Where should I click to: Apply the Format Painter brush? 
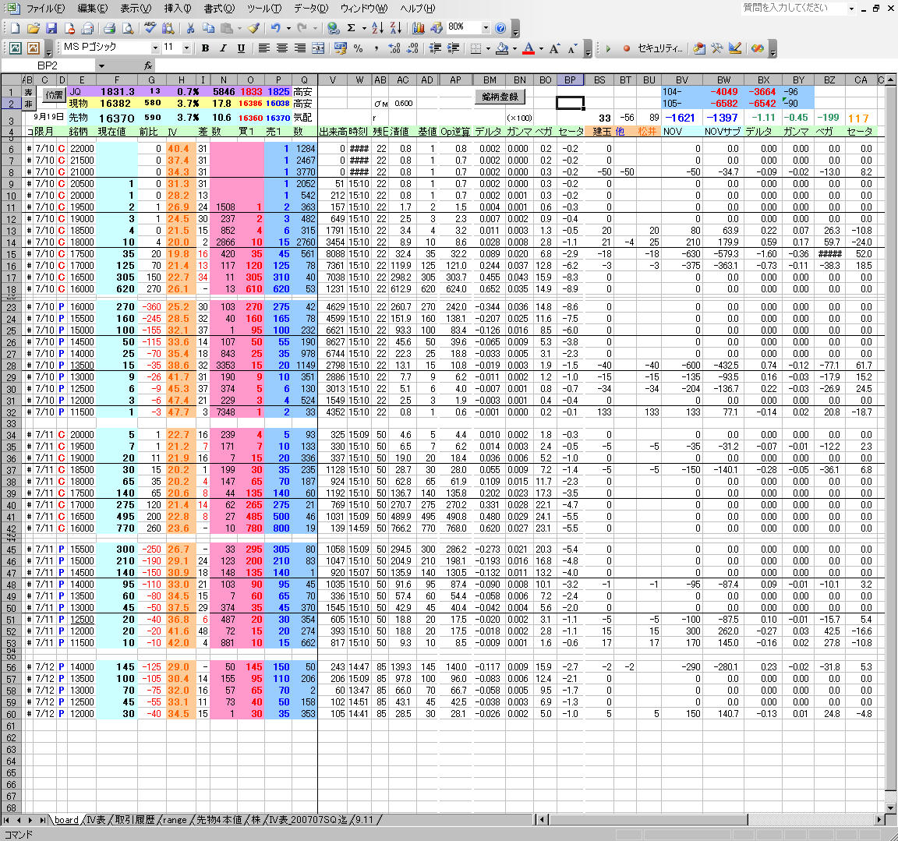click(253, 28)
